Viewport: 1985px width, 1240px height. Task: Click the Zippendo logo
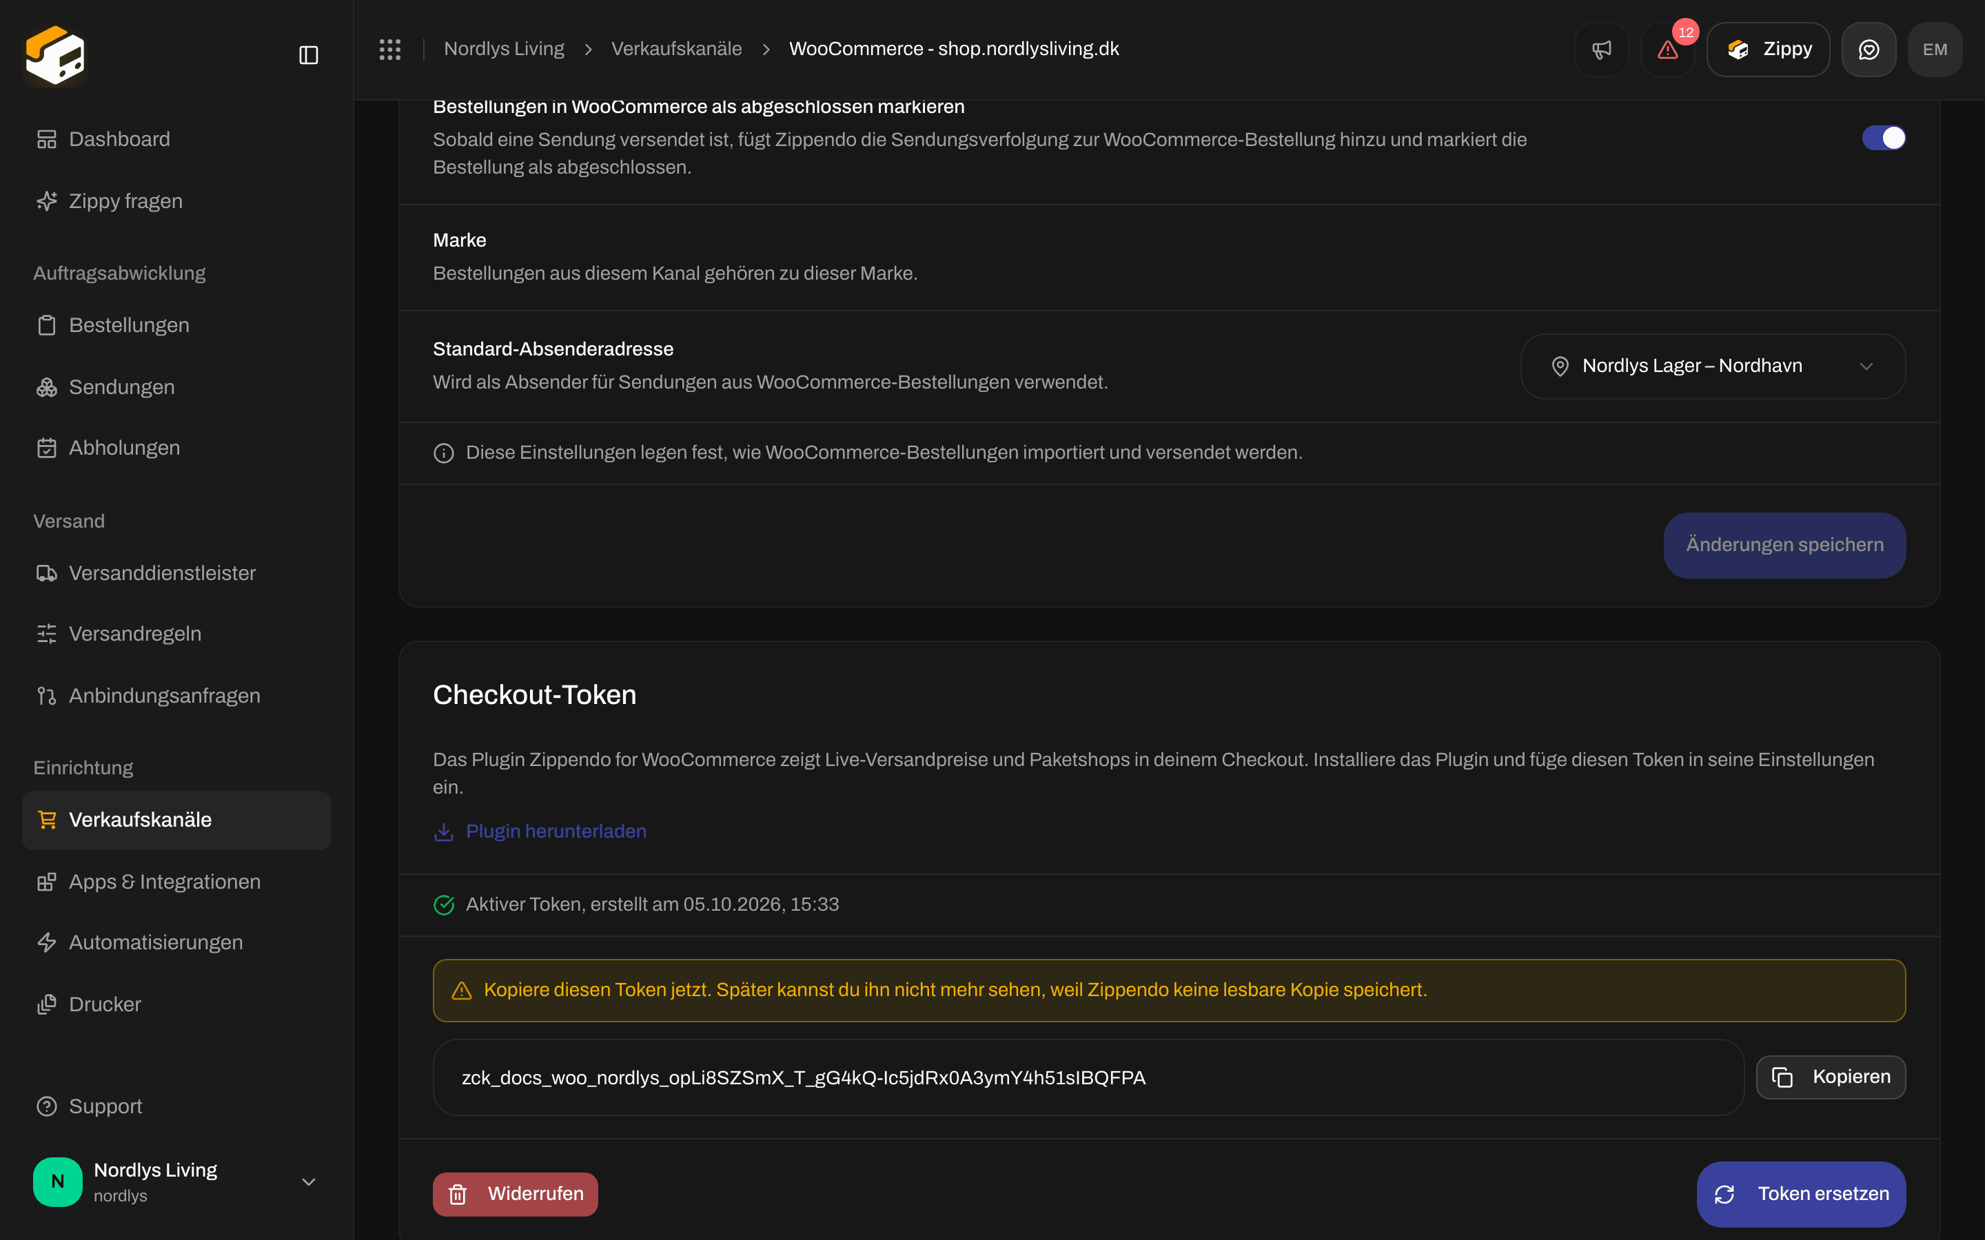coord(55,55)
